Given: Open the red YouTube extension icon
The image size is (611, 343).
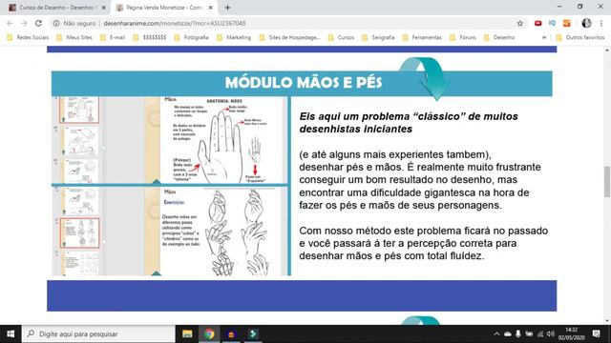Looking at the screenshot, I should coord(537,23).
